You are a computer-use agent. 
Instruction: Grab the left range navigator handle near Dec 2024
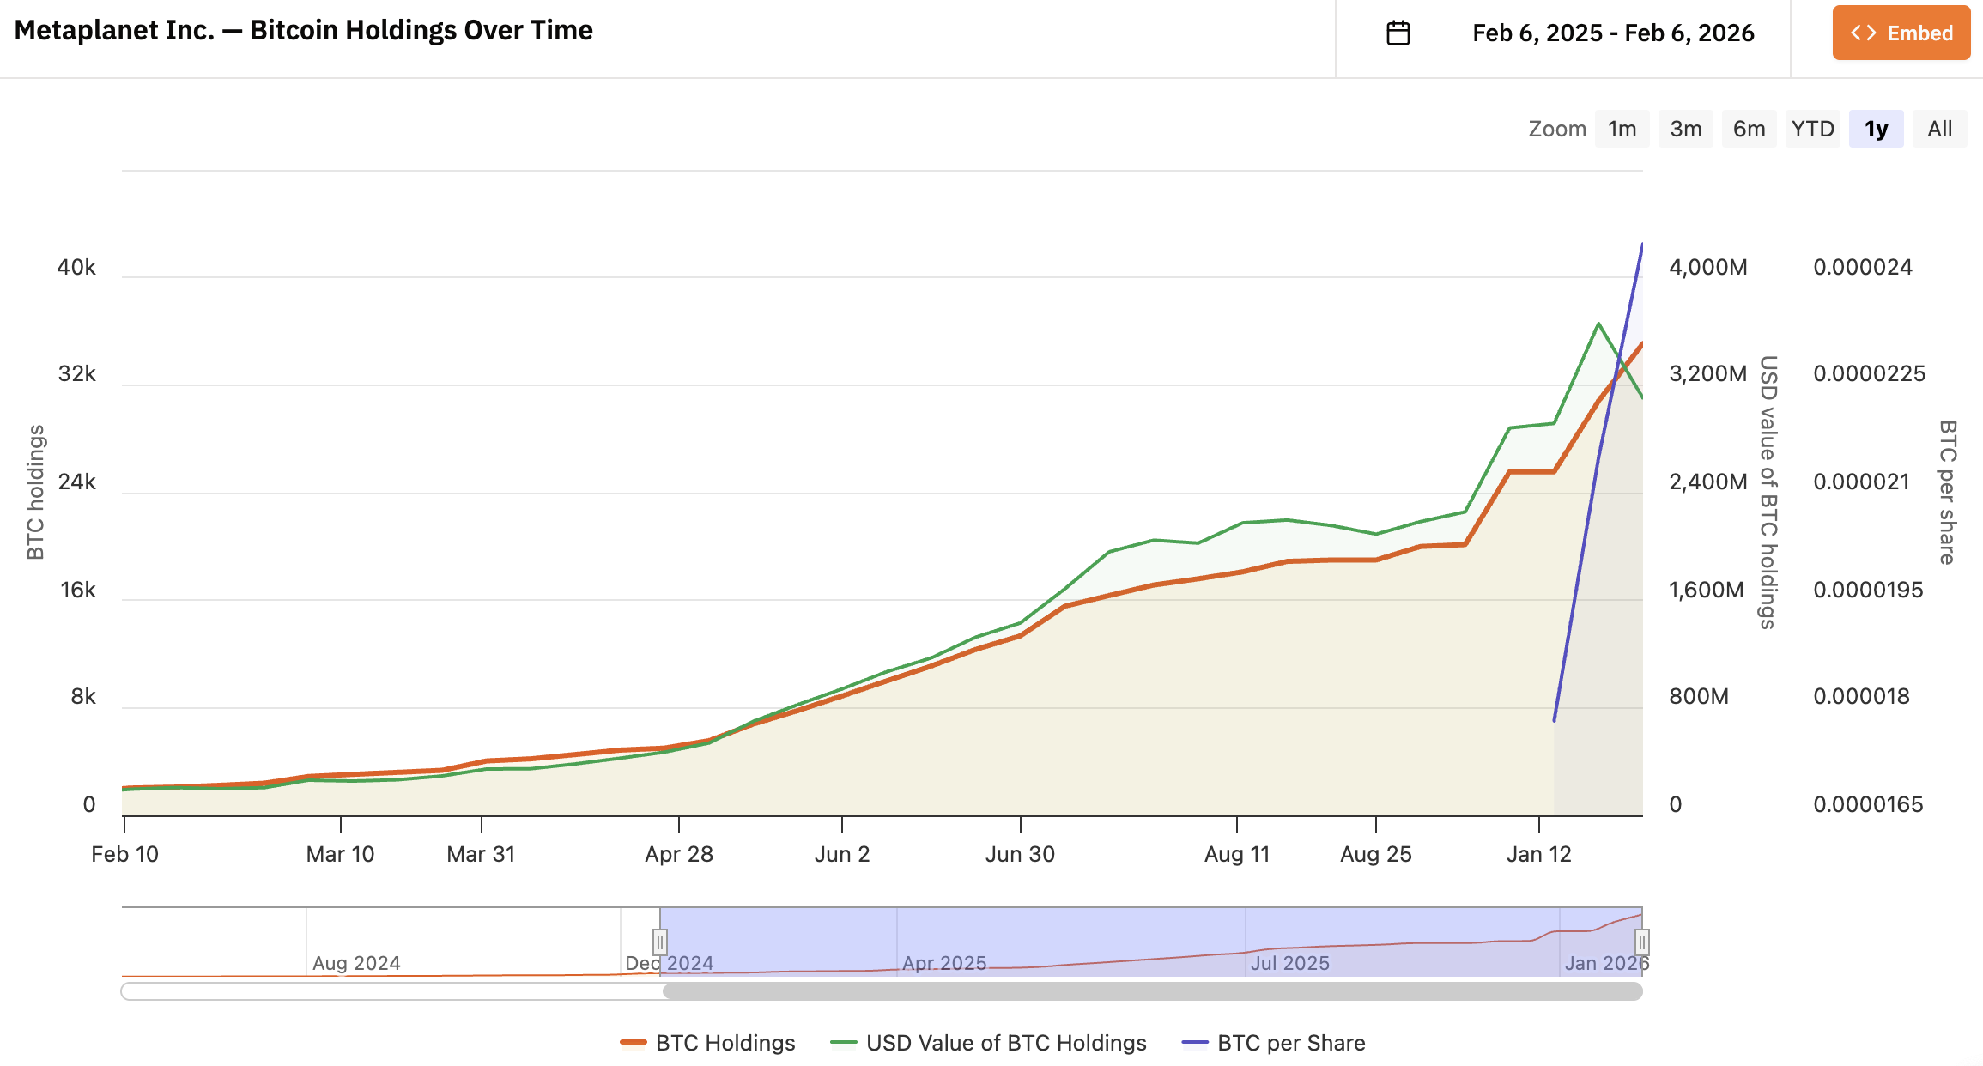[659, 942]
